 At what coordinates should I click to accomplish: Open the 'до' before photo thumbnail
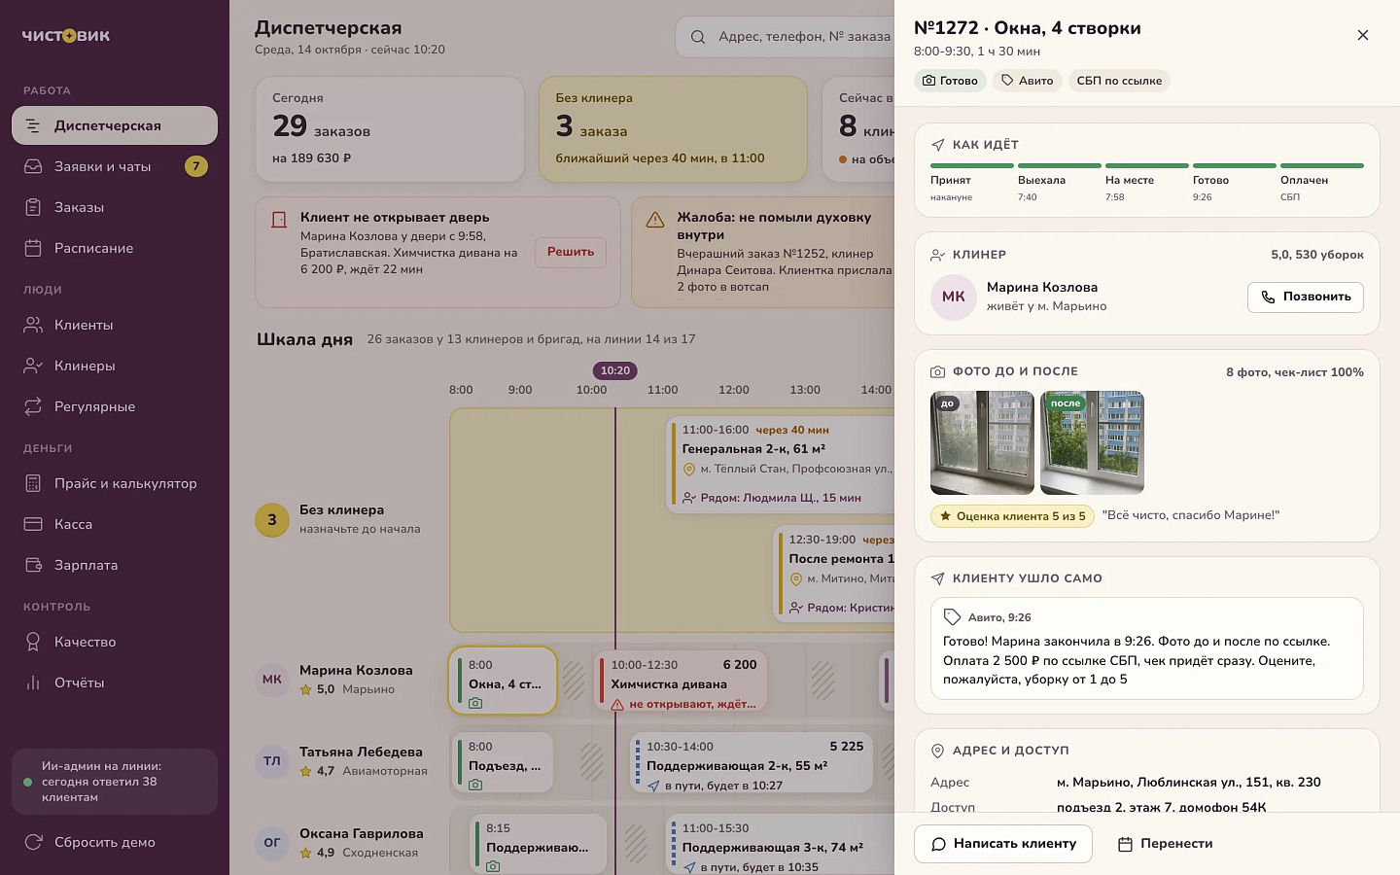pyautogui.click(x=982, y=443)
